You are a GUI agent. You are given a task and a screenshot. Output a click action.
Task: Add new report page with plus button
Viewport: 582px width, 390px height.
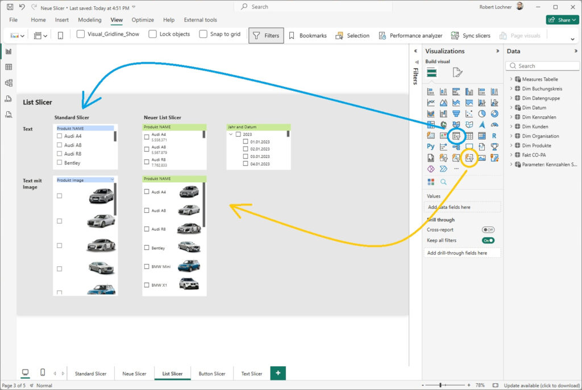(278, 373)
